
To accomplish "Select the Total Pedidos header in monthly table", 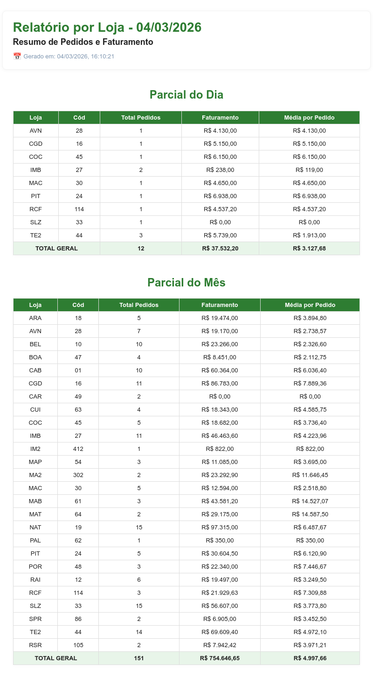I will point(139,305).
